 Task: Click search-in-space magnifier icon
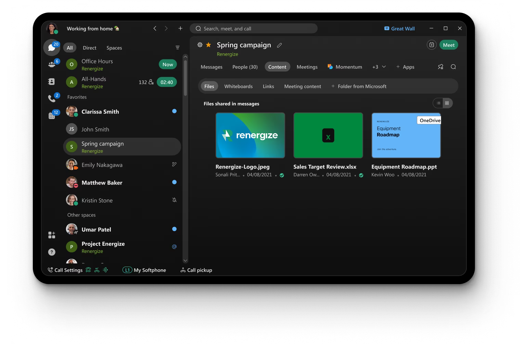point(453,67)
